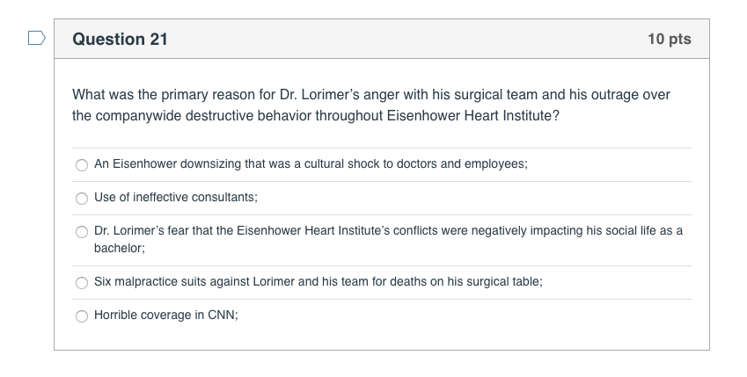
Task: Click the '10 pts' points label
Action: tap(669, 39)
